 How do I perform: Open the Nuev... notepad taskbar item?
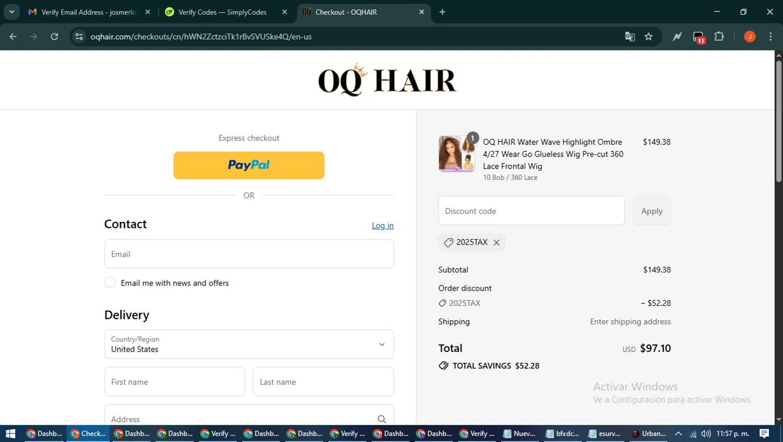519,434
